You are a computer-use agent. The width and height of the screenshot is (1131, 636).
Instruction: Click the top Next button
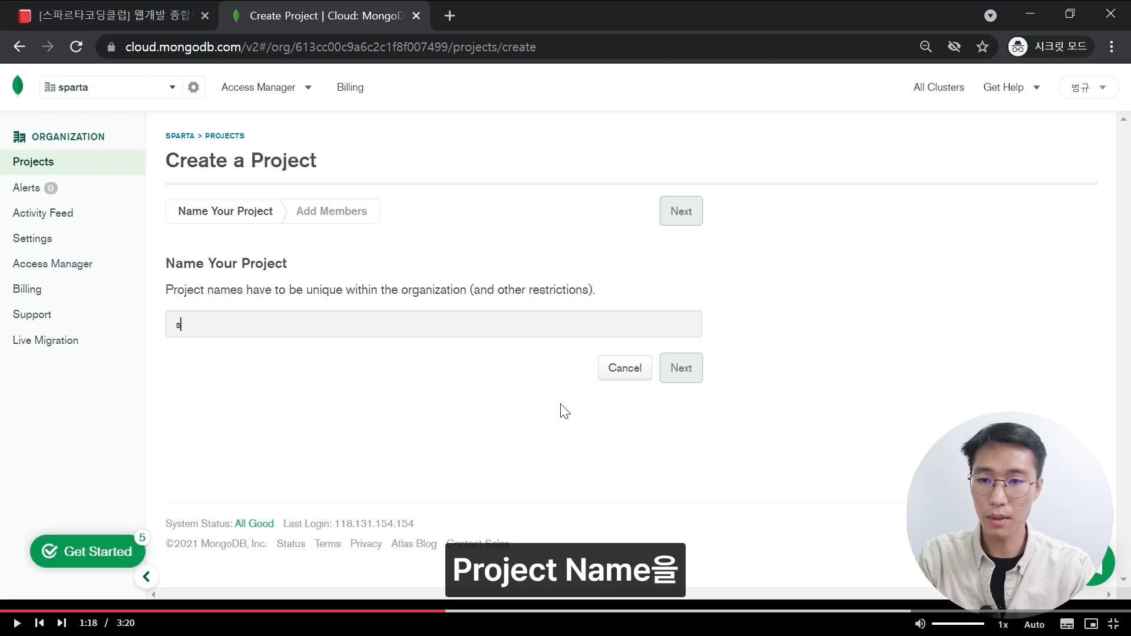click(681, 211)
